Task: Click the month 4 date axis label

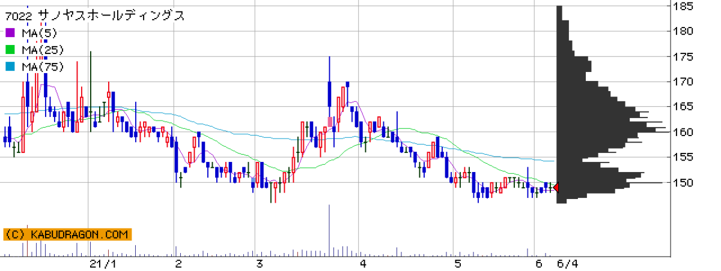Action: 362,264
